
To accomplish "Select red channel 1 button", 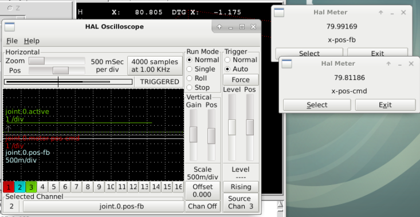I will pyautogui.click(x=8, y=187).
